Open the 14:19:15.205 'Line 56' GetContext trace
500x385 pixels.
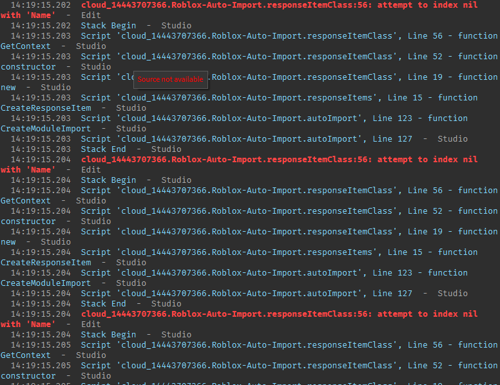250,350
